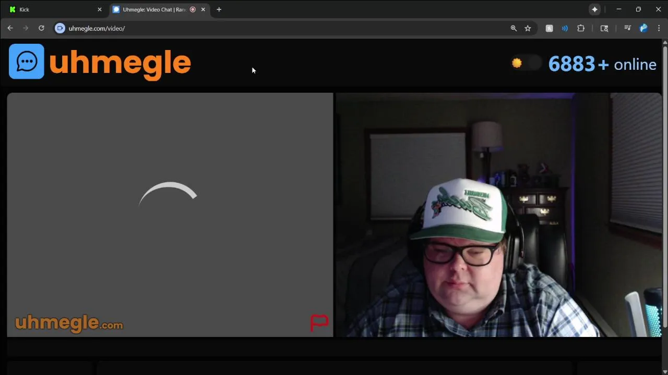Reload the current page
Image resolution: width=668 pixels, height=375 pixels.
(41, 28)
